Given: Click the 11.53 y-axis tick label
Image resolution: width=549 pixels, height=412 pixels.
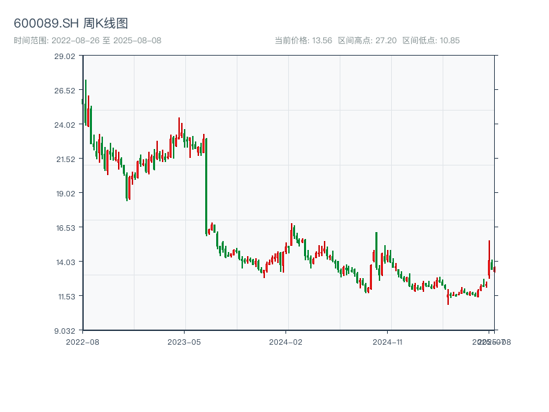Looking at the screenshot, I should pyautogui.click(x=65, y=296).
